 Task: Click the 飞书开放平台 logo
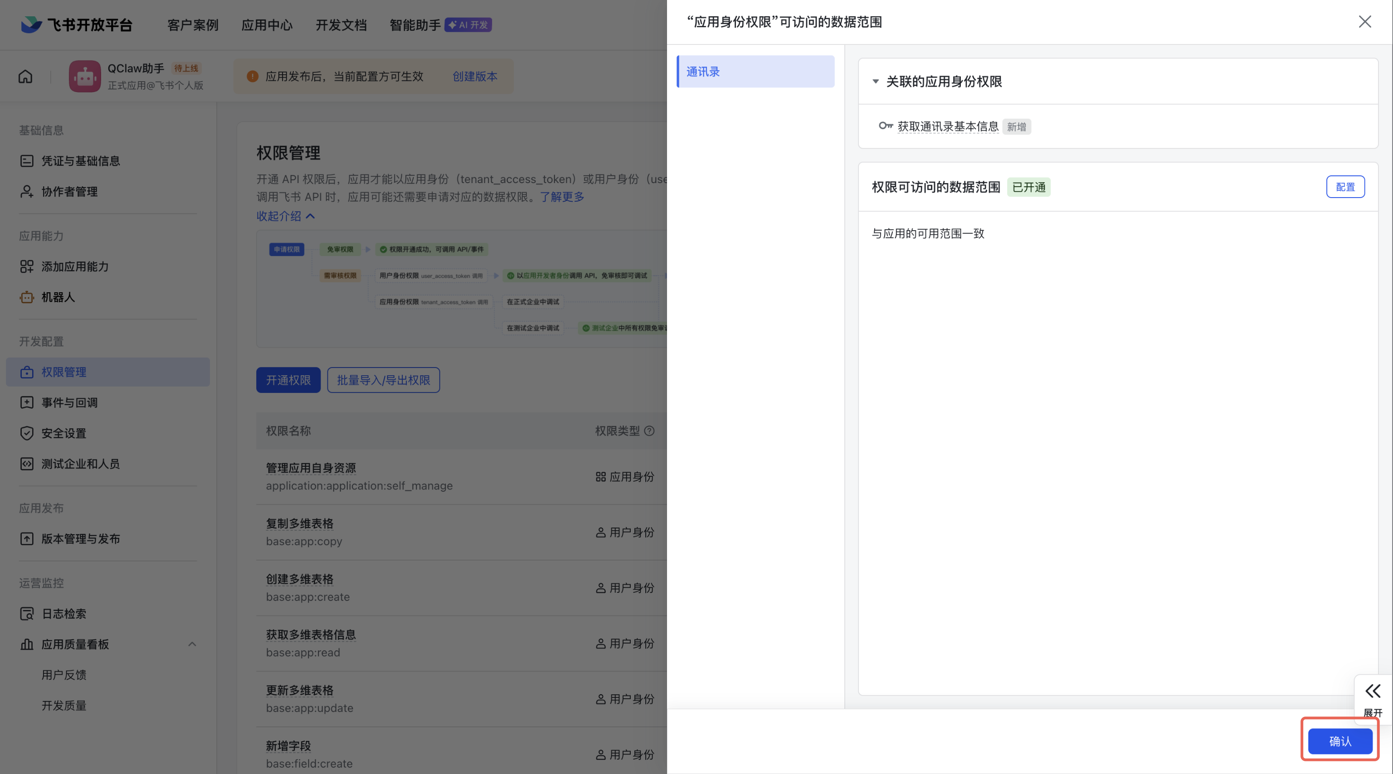tap(76, 24)
